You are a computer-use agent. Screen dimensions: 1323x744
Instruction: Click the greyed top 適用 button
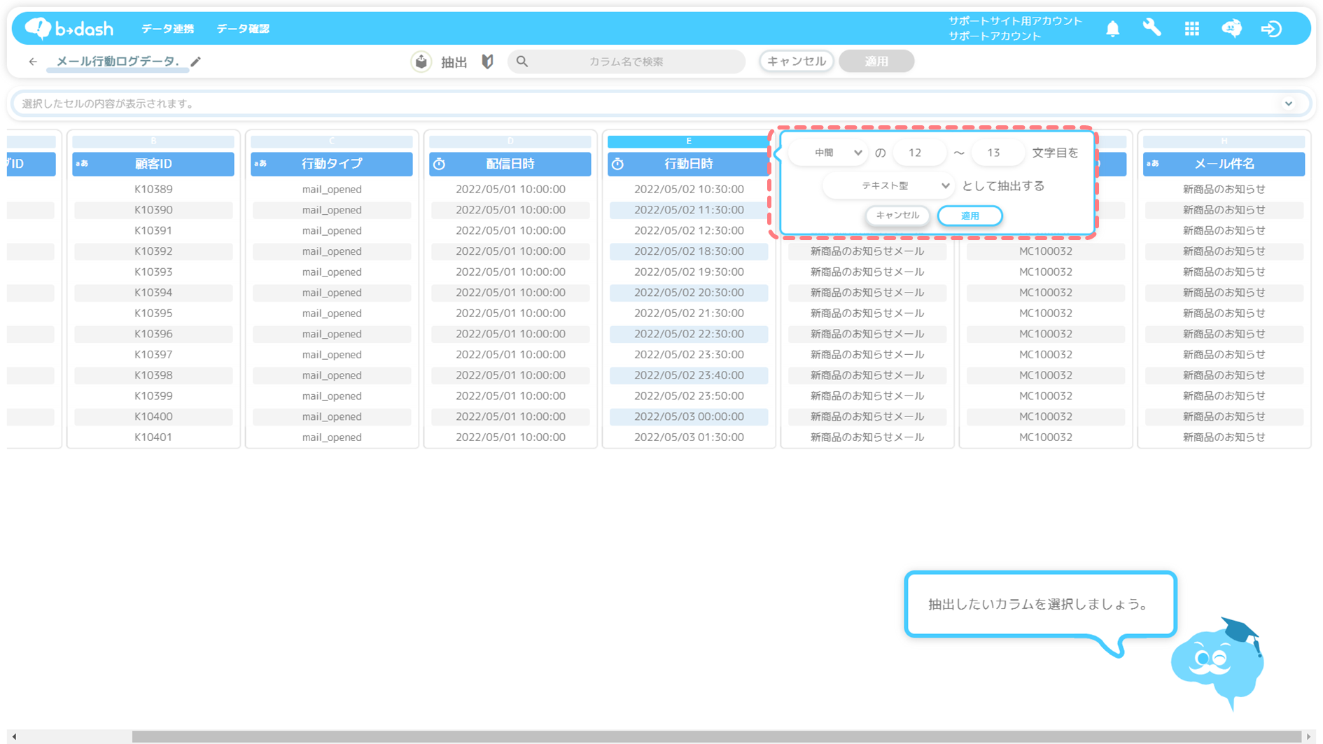tap(876, 62)
